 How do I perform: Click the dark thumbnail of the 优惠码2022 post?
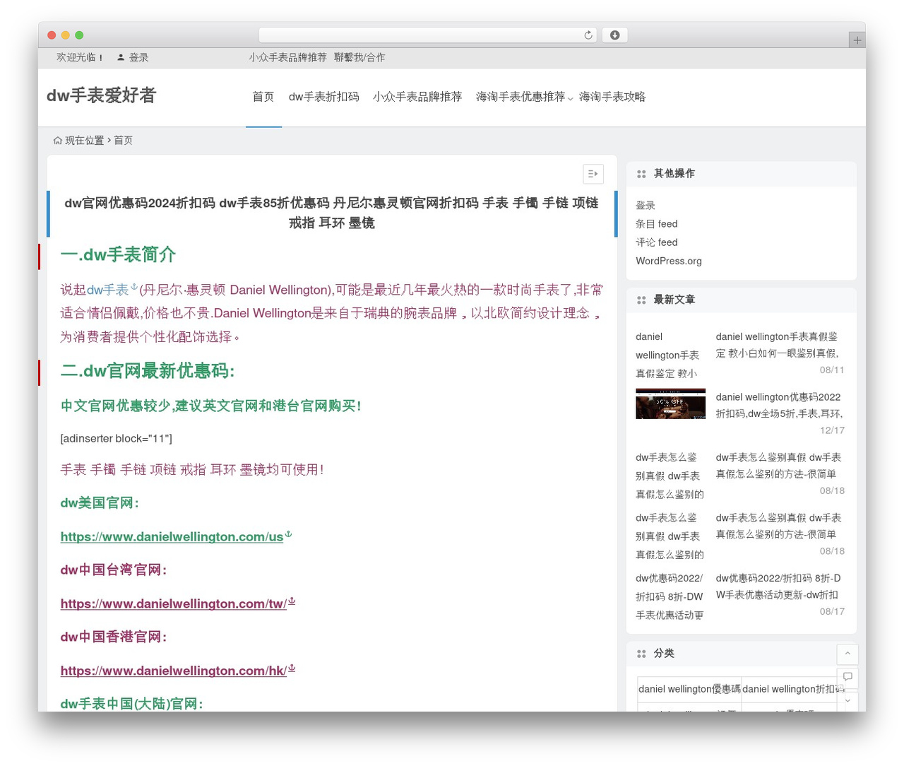(x=671, y=403)
